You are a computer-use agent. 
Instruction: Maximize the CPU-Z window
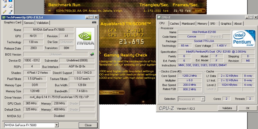[251, 17]
